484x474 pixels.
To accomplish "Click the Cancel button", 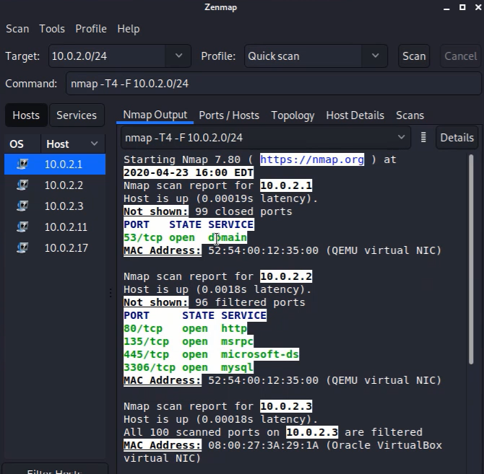I will tap(460, 56).
